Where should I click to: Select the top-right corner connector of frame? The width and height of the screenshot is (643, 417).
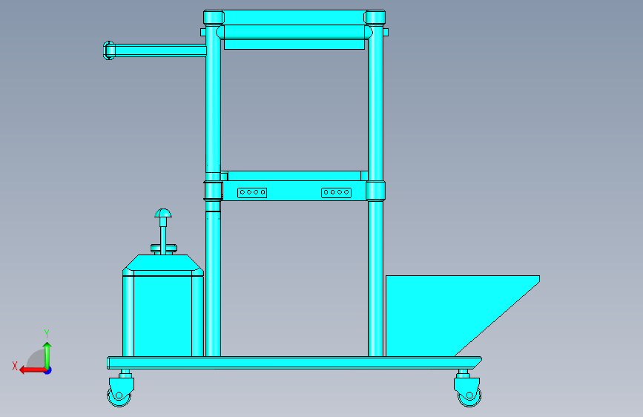[x=375, y=18]
